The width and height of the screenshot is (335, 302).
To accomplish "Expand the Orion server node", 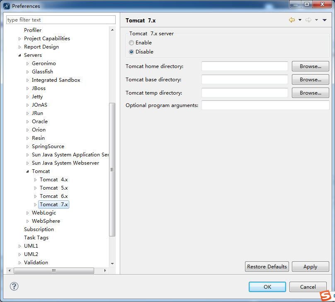I will 27,130.
